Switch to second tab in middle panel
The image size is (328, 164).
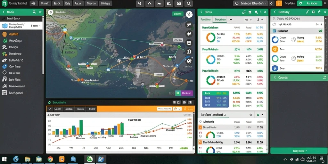219,20
